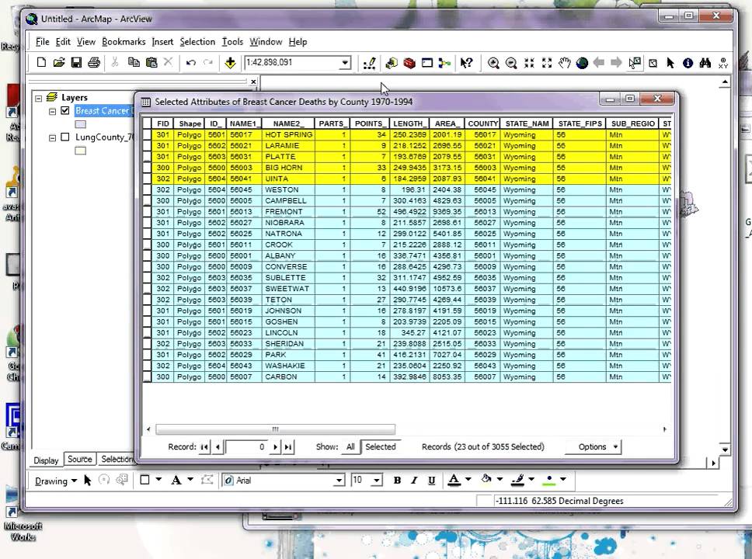This screenshot has width=752, height=559.
Task: Switch to the Source tab
Action: point(79,460)
